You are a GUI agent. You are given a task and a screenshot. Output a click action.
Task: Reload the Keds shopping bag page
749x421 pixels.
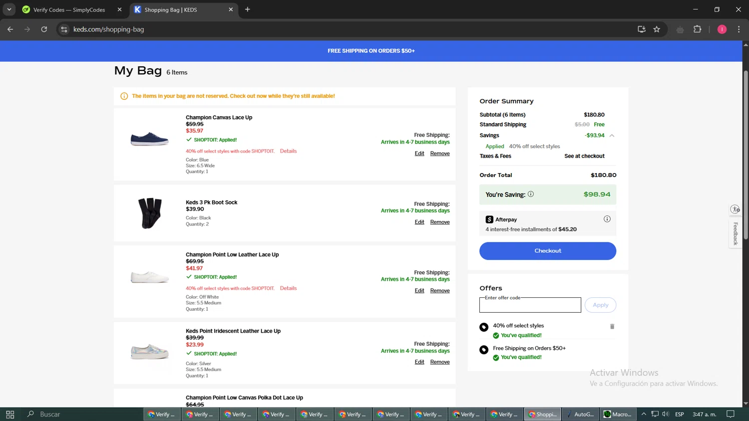click(44, 29)
